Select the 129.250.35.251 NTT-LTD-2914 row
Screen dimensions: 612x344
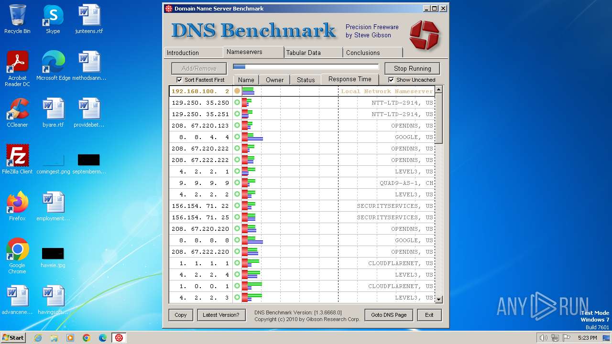[302, 114]
